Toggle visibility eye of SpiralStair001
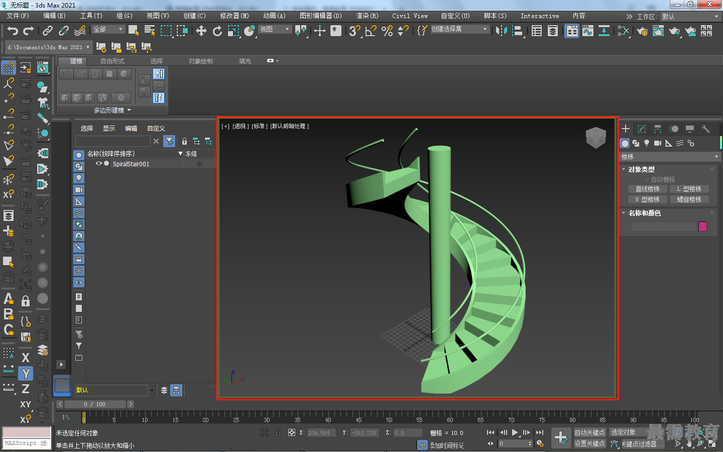 99,164
